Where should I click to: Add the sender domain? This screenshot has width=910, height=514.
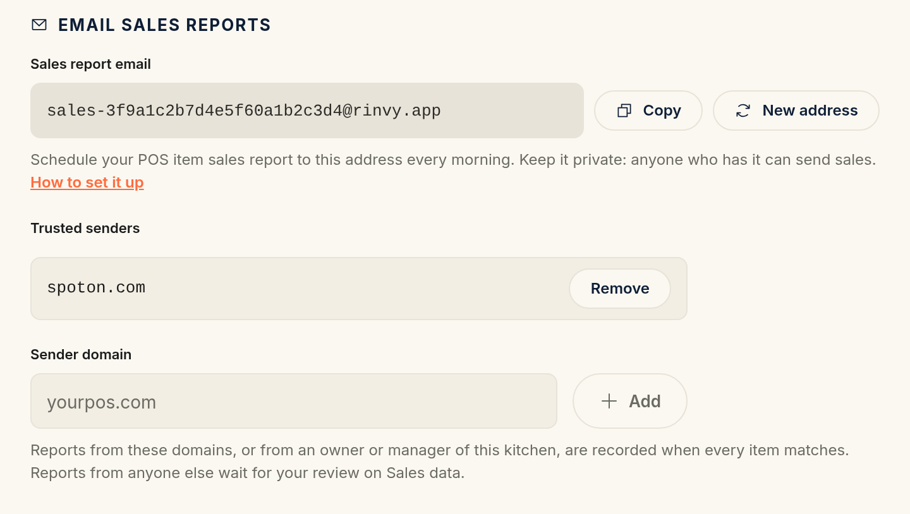coord(630,401)
